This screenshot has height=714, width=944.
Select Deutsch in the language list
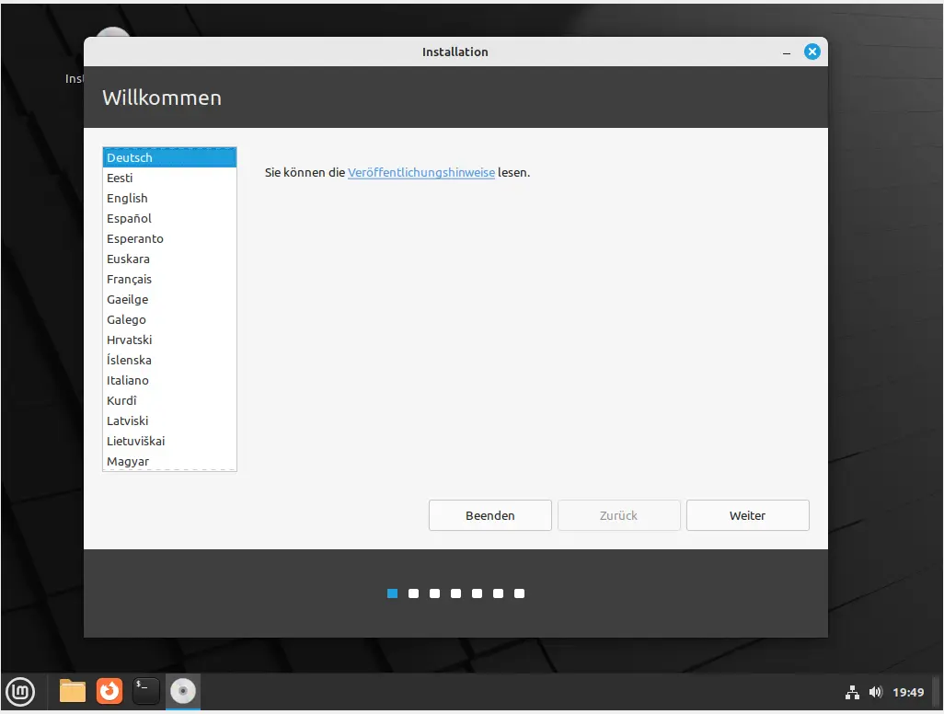pyautogui.click(x=130, y=157)
